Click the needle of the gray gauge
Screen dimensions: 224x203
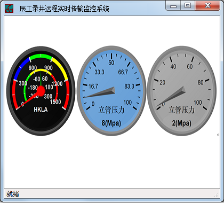171,98
